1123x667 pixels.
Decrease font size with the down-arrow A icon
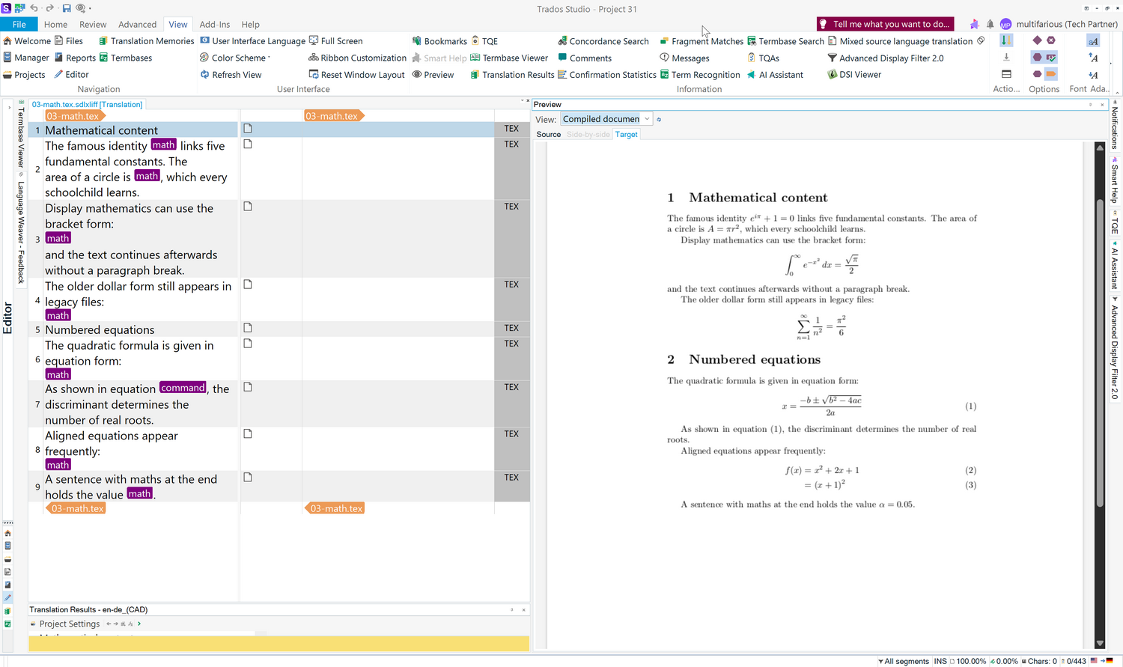point(1093,75)
